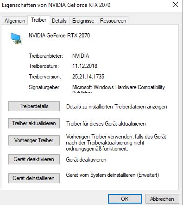Click the NVIDIA graphics card device icon
Viewport: 183px width, 205px height.
click(x=16, y=39)
